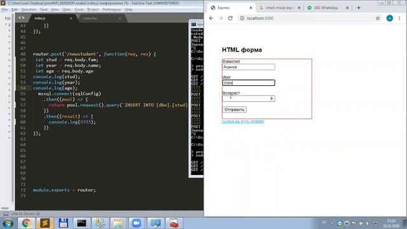Click line number 48 in the gutter
This screenshot has height=229, width=407.
tap(23, 54)
